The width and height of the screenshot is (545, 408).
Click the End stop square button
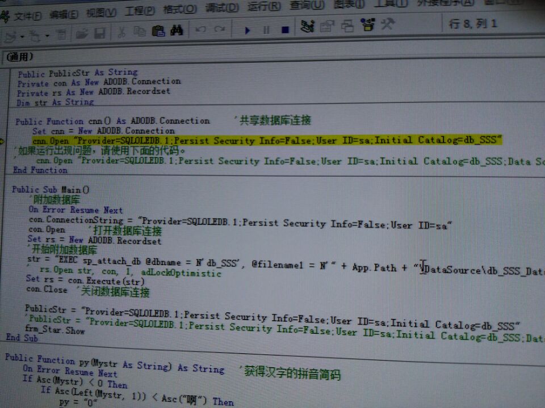tap(286, 30)
